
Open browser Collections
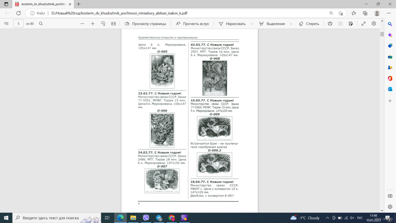pos(365,13)
